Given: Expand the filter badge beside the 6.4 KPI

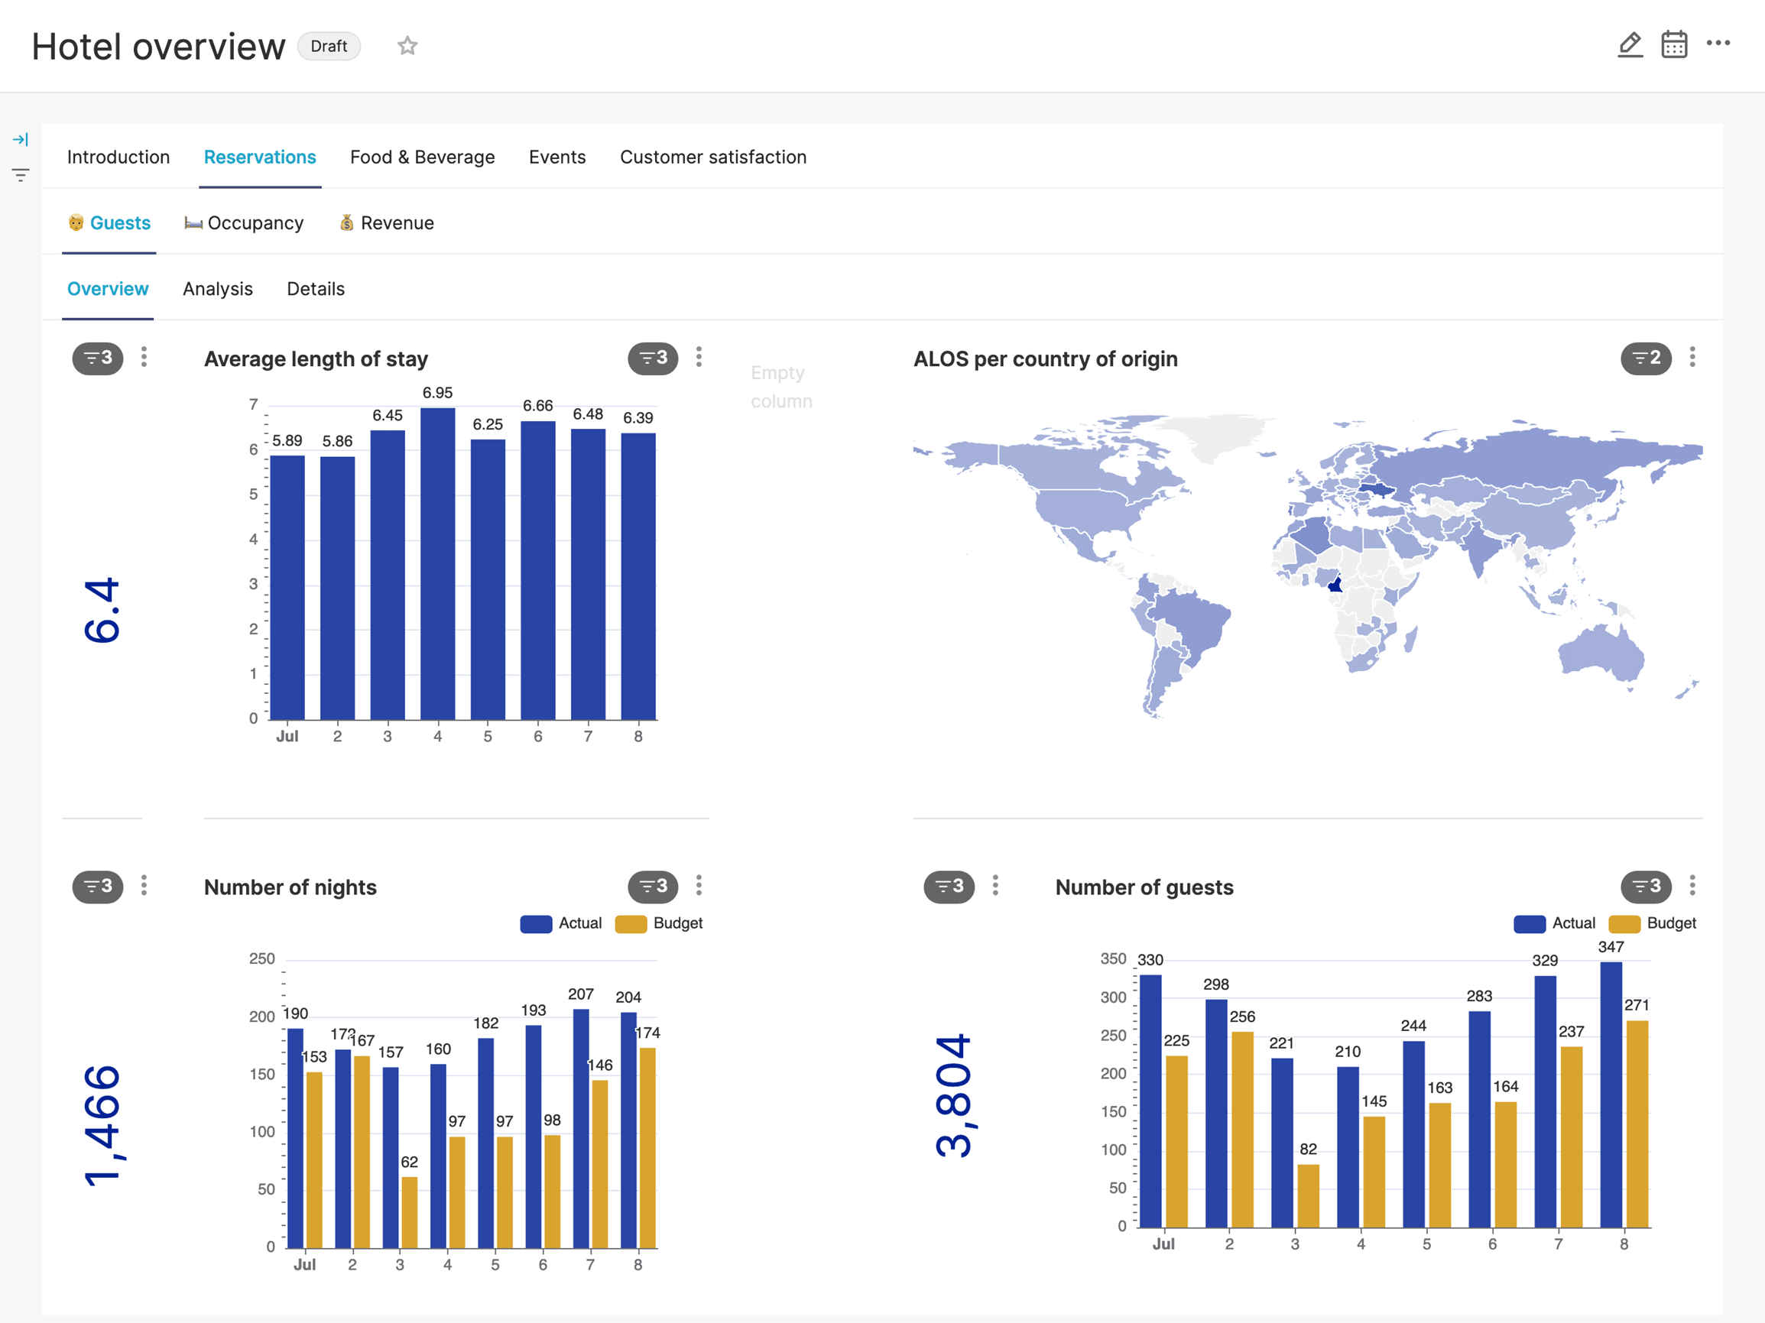Looking at the screenshot, I should click(97, 358).
